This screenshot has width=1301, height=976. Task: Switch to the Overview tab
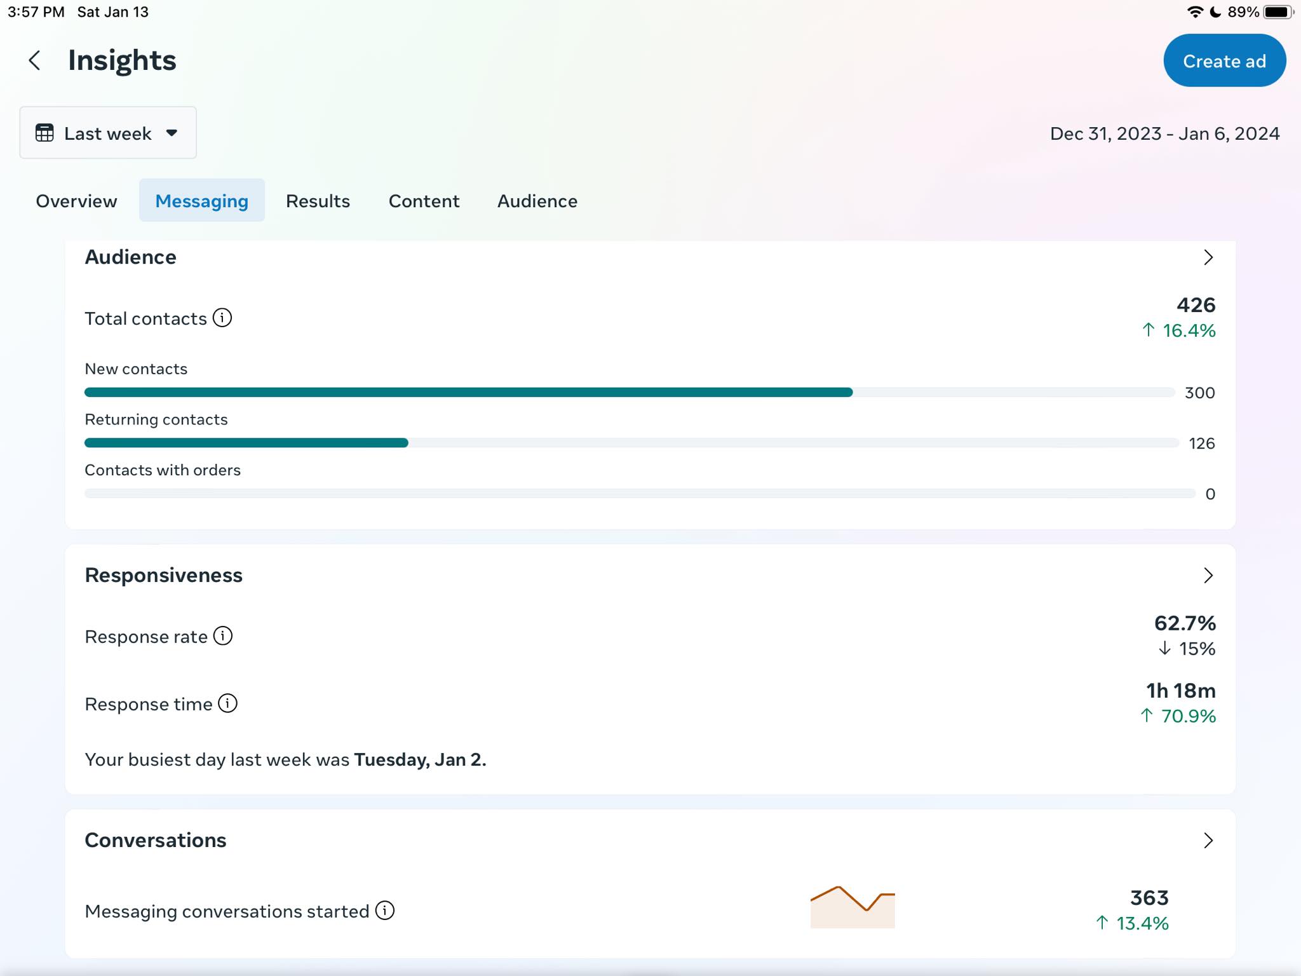point(76,201)
